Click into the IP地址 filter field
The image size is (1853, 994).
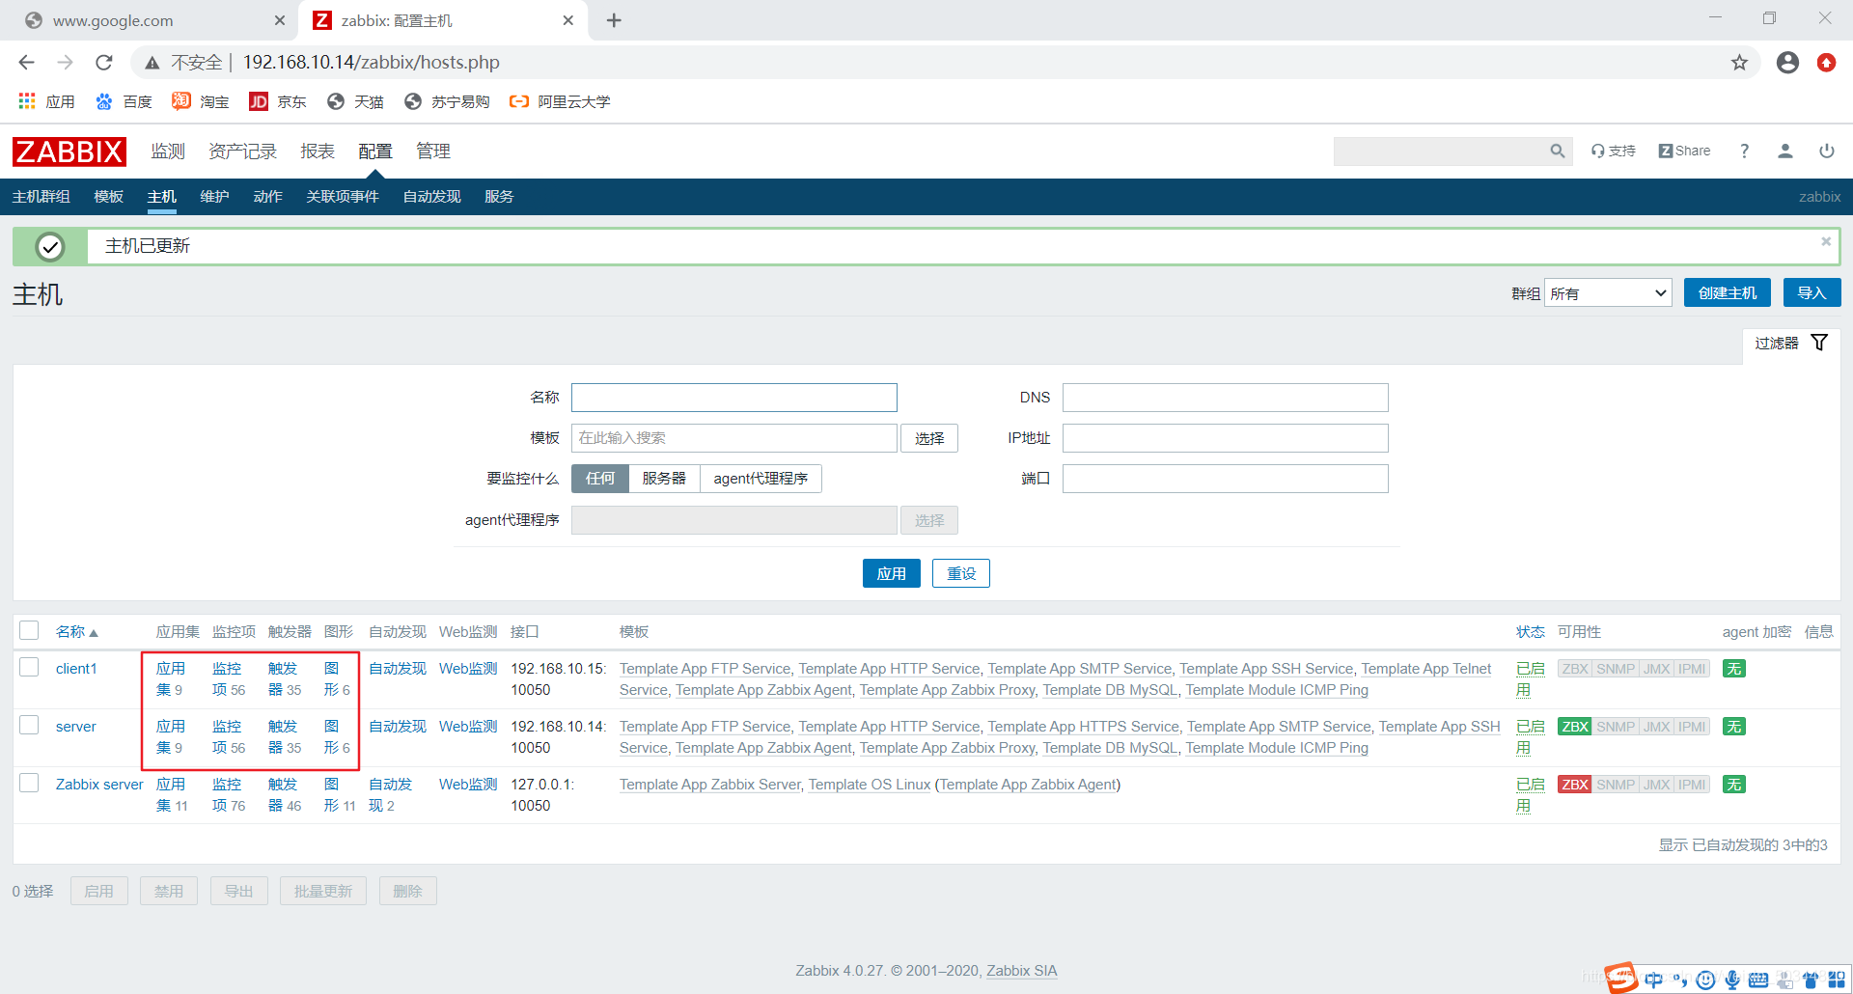tap(1226, 438)
